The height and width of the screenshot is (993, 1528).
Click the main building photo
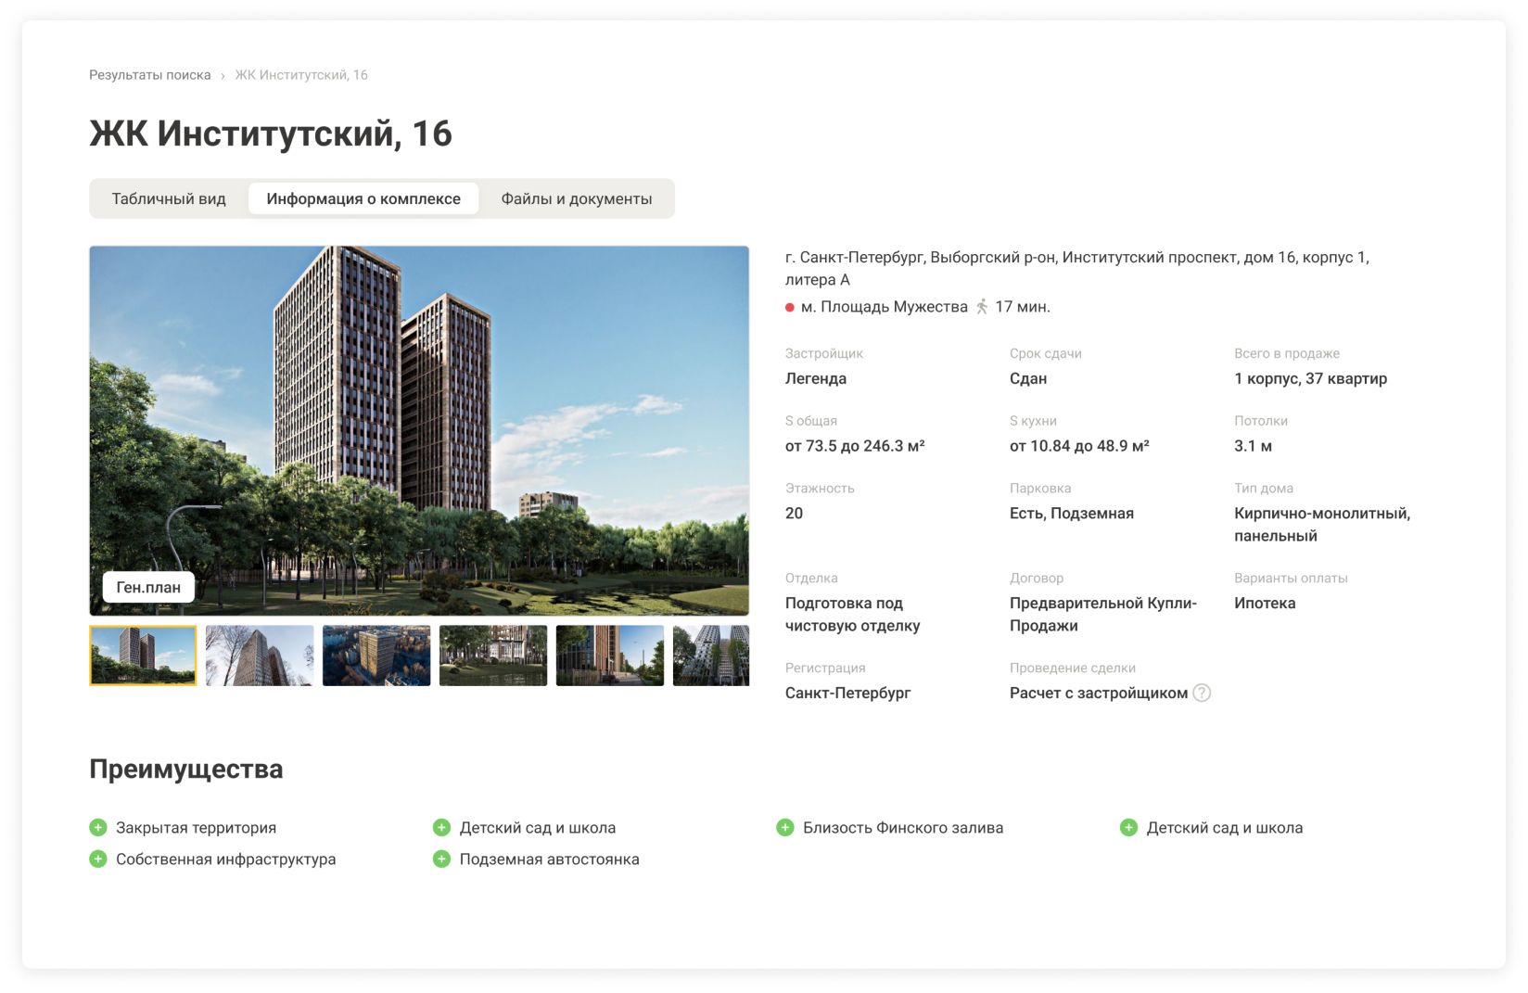(419, 430)
